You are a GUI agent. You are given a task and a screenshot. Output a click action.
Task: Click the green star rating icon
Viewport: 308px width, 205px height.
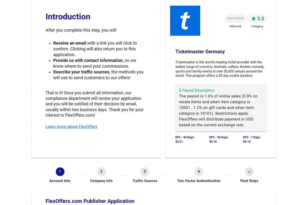[253, 19]
